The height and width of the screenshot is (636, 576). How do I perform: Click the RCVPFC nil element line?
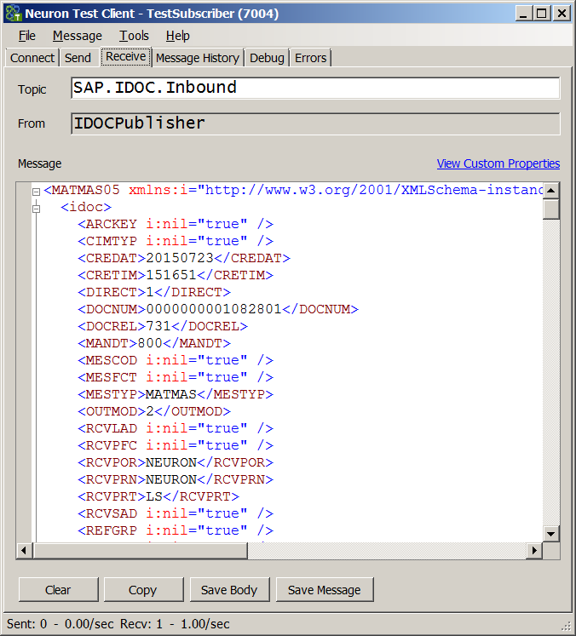(x=176, y=445)
